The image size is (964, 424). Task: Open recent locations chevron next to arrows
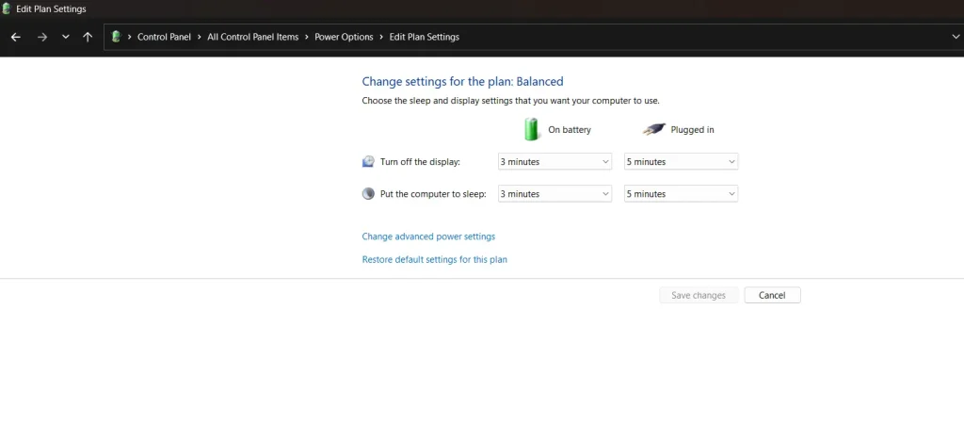point(66,37)
